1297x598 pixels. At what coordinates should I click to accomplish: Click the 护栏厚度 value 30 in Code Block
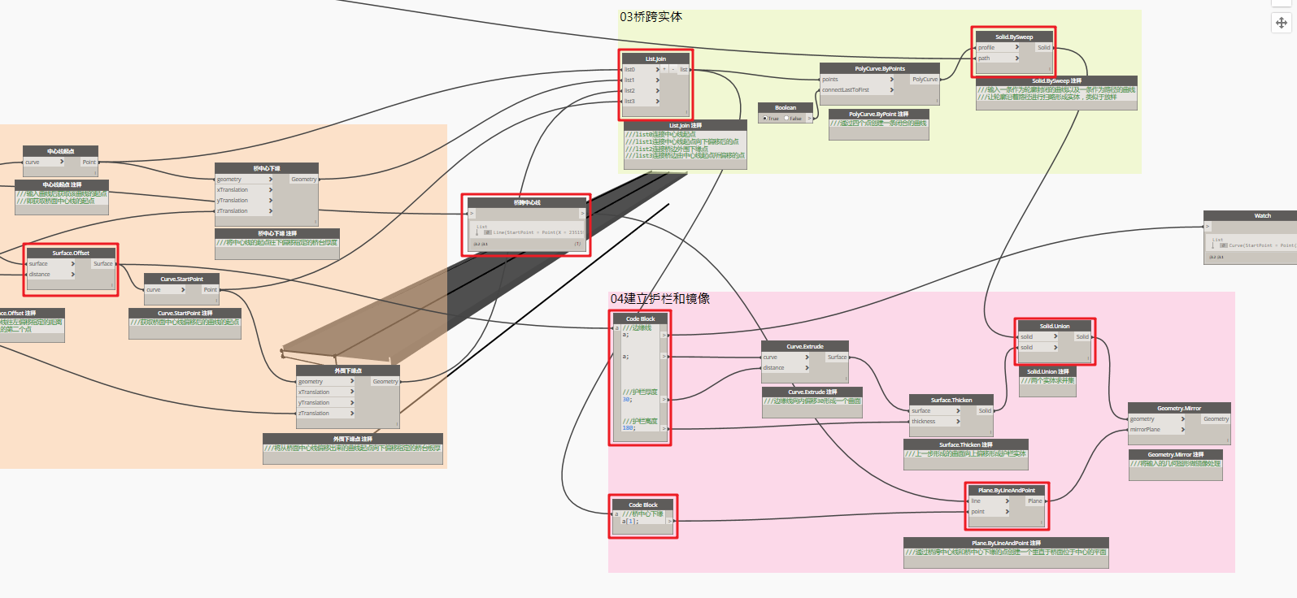pyautogui.click(x=627, y=400)
